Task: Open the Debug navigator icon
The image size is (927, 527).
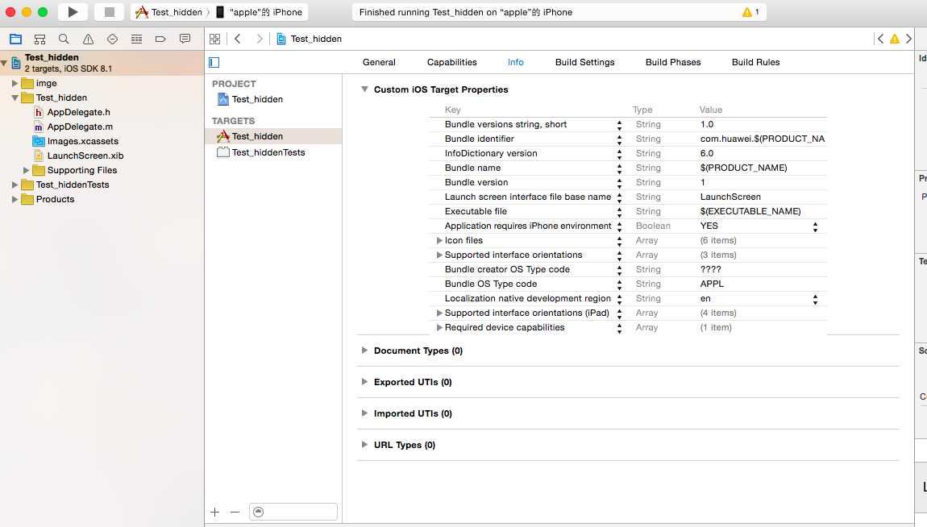Action: (136, 39)
